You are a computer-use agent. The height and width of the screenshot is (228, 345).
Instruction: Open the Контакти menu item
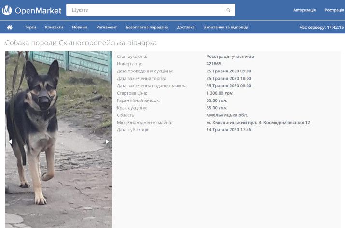[x=54, y=28]
